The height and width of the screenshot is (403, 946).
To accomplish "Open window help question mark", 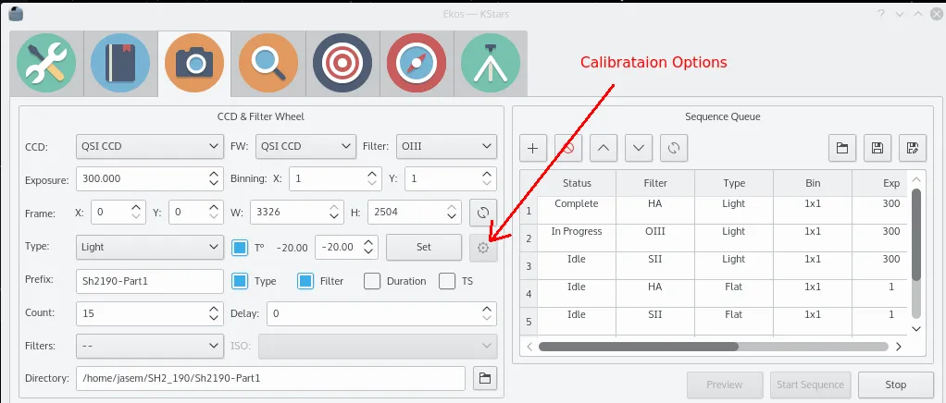I will (880, 14).
